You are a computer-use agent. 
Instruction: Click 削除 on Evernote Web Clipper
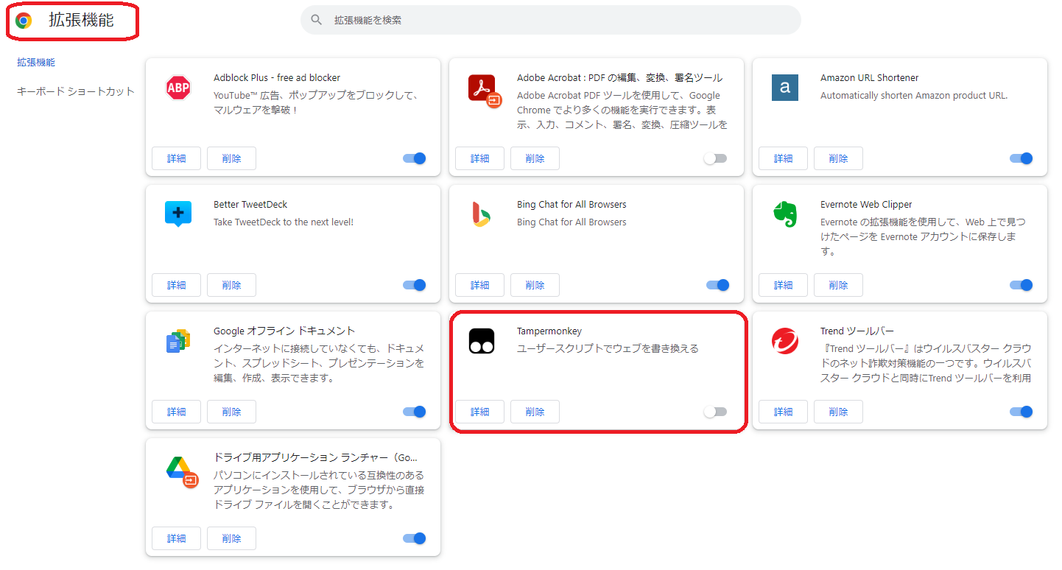point(838,285)
